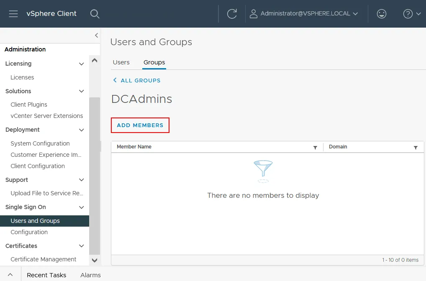Open the hamburger navigation menu

[13, 14]
